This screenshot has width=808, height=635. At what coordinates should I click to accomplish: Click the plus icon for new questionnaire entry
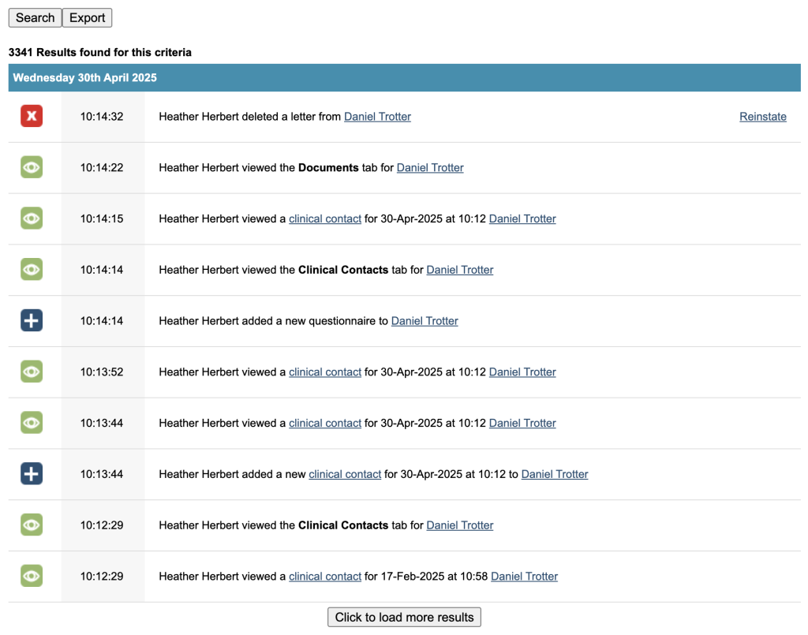tap(32, 320)
